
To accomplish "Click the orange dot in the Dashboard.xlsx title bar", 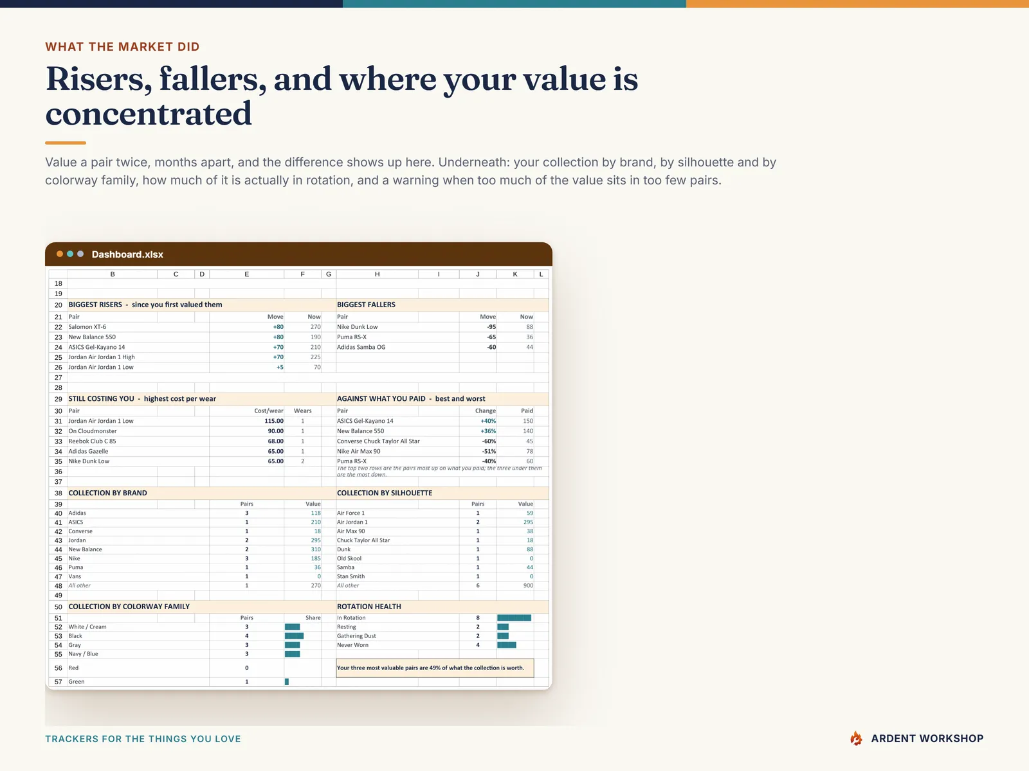I will click(x=60, y=254).
